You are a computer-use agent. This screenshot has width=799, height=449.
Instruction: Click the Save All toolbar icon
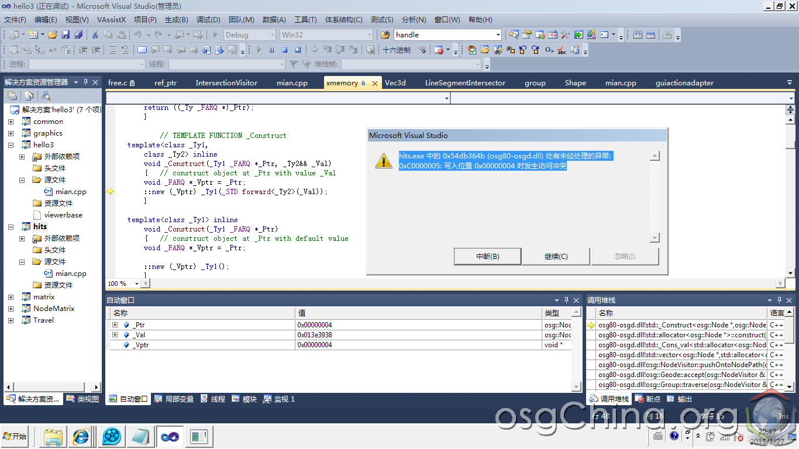[77, 35]
